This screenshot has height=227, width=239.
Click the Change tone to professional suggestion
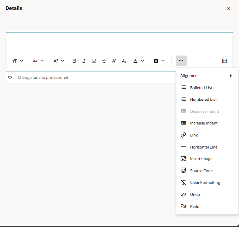(43, 77)
